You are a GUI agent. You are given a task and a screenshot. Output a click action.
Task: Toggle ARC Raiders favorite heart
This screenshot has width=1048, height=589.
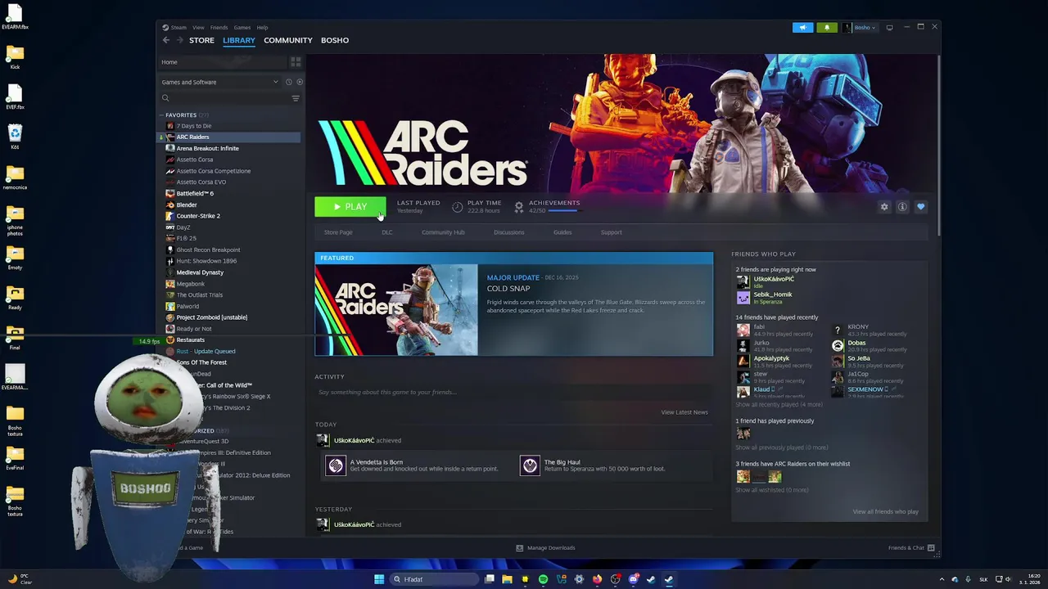click(x=920, y=207)
